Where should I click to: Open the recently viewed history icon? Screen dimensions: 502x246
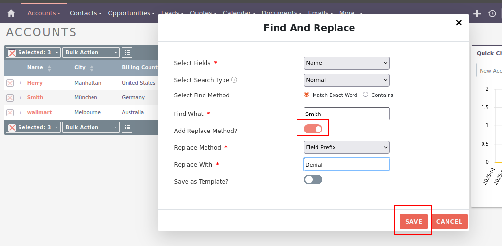coord(492,13)
